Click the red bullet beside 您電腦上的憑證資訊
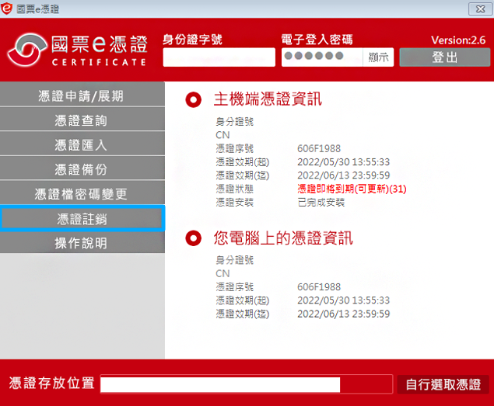The height and width of the screenshot is (406, 494). pyautogui.click(x=194, y=238)
